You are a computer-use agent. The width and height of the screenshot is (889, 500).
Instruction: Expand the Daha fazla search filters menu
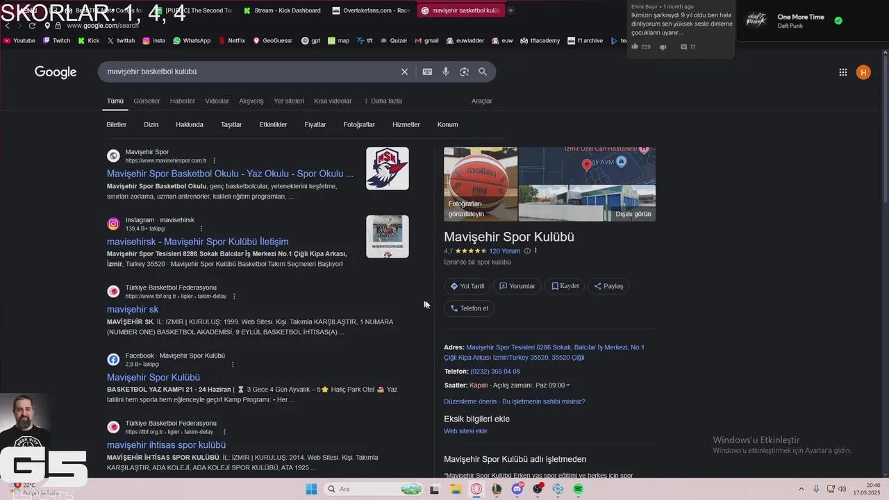383,101
